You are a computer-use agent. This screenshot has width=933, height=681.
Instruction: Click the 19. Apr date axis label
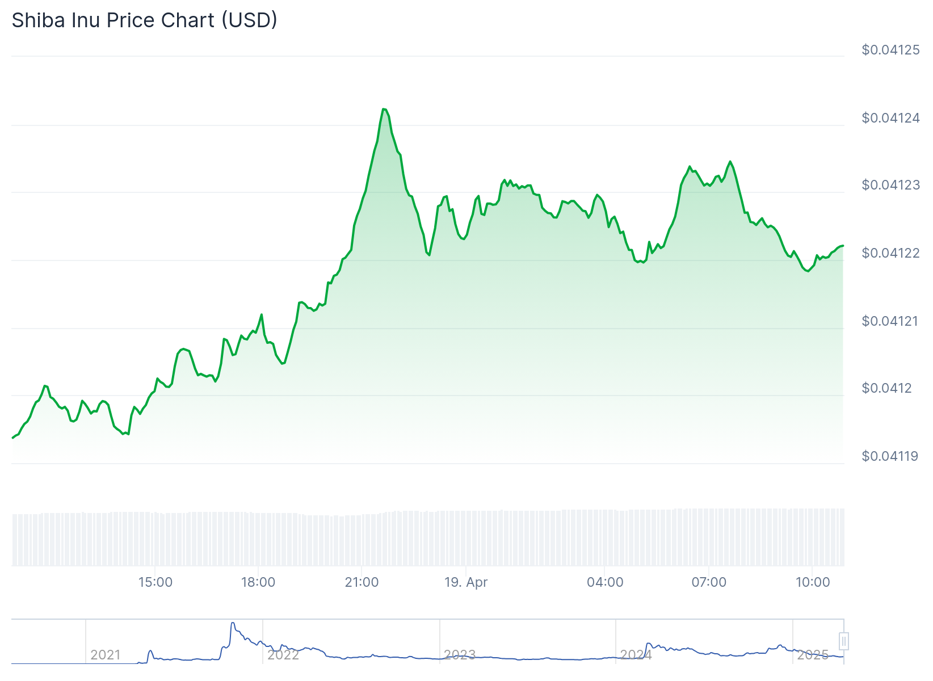[466, 582]
